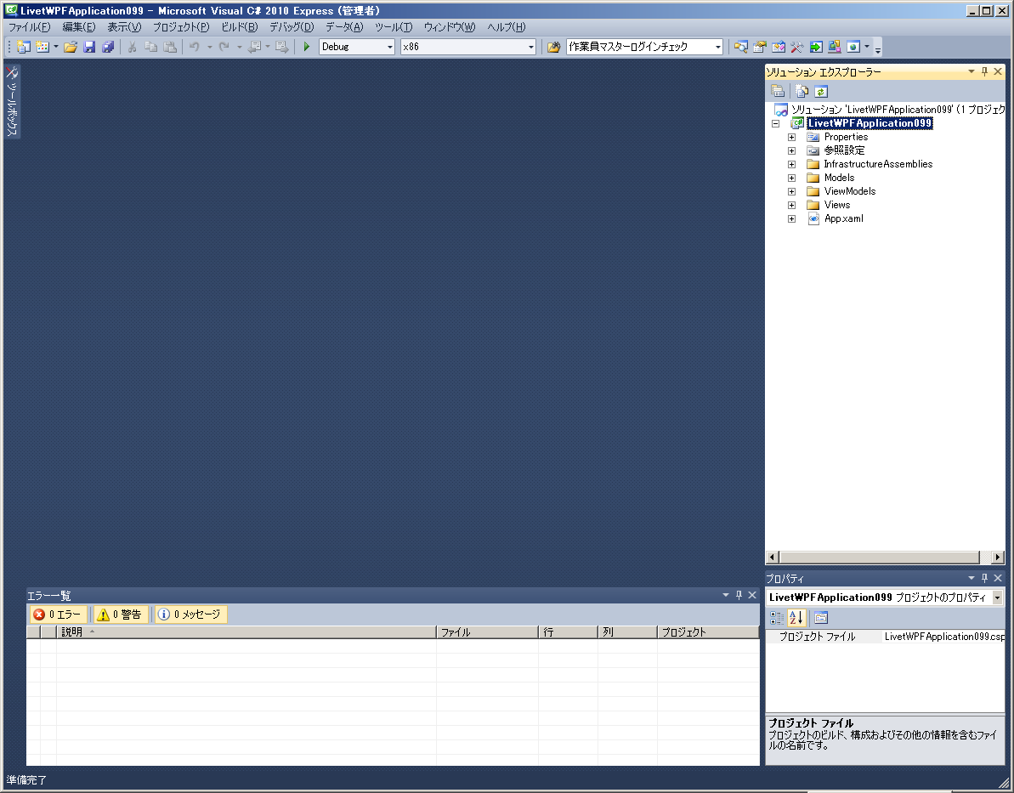Click the Navigate Backward toolbar icon
Viewport: 1014px width, 793px height.
click(x=255, y=47)
